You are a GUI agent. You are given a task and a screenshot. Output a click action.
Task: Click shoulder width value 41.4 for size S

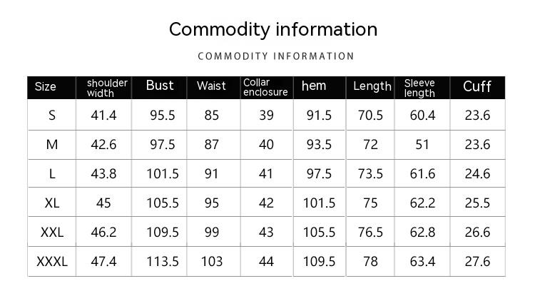click(x=103, y=116)
